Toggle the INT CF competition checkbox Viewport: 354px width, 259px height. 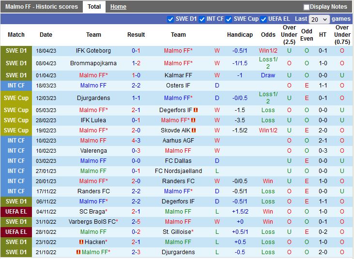(202, 19)
